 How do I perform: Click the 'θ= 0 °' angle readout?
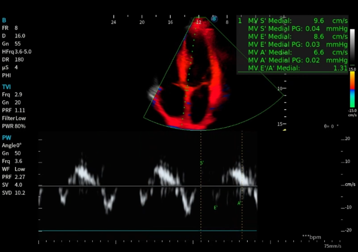pyautogui.click(x=331, y=126)
